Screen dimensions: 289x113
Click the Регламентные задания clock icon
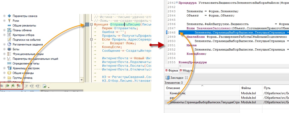point(9,44)
